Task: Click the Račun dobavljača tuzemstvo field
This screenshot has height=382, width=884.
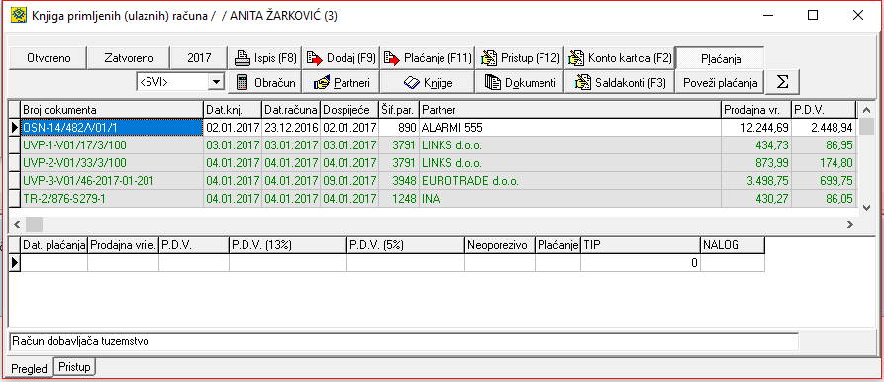Action: click(404, 341)
